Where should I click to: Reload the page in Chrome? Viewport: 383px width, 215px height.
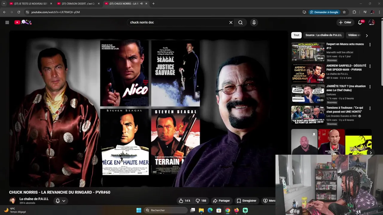coord(19,12)
